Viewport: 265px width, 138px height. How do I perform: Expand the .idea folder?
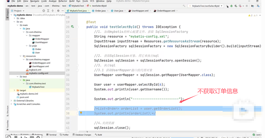click(14, 18)
